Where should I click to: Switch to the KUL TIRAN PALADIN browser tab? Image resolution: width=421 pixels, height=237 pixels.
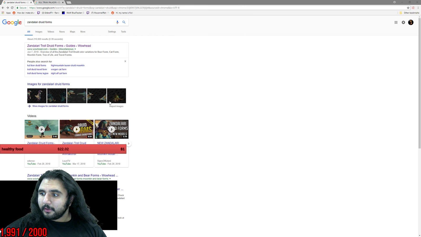(x=49, y=2)
